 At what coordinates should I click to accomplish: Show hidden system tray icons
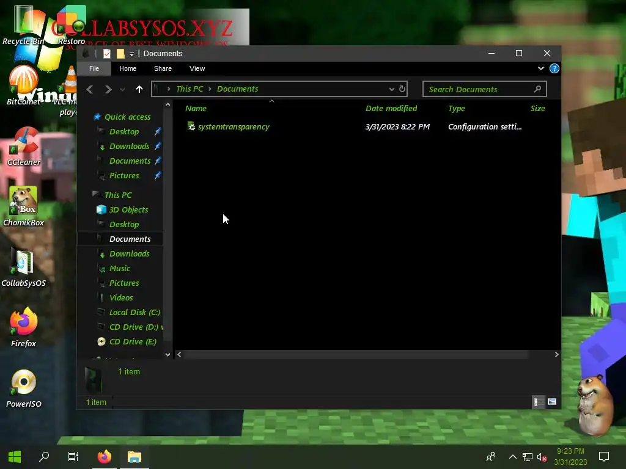pos(513,457)
